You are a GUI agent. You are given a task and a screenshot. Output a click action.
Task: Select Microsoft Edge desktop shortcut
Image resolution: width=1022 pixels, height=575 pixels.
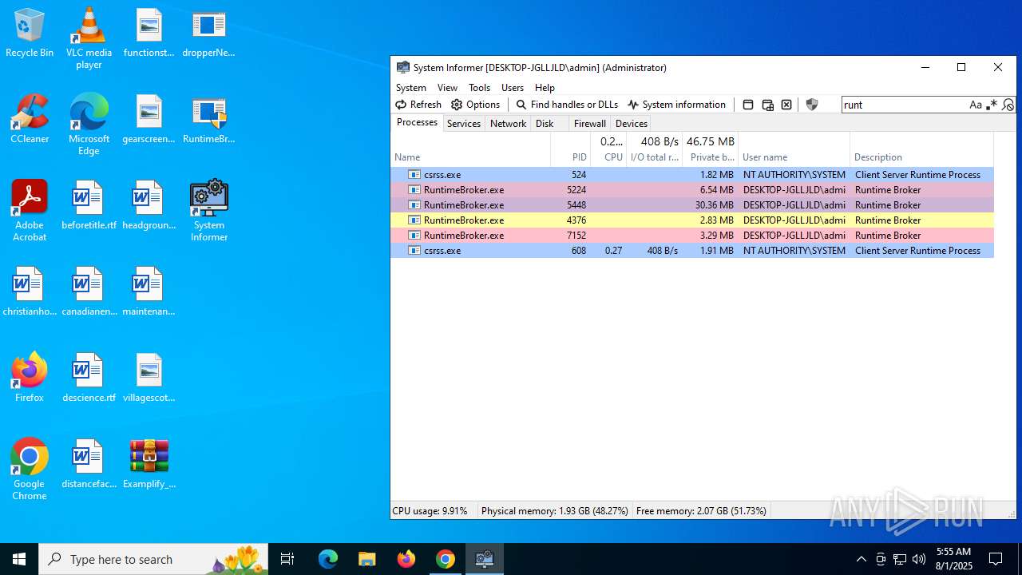click(x=89, y=125)
